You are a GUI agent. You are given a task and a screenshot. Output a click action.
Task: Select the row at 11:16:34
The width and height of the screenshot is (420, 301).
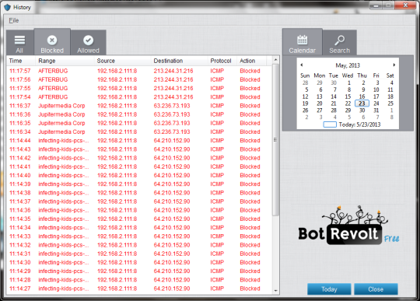tap(139, 131)
